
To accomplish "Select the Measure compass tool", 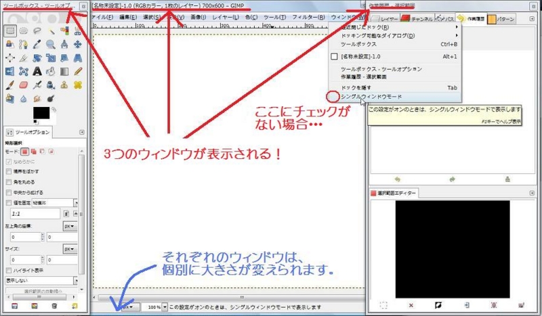I will (x=64, y=44).
